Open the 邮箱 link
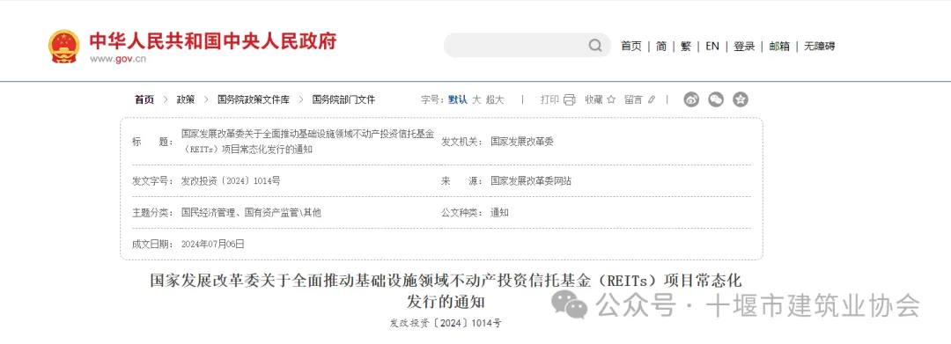Viewport: 951px width, 344px height. pos(779,46)
